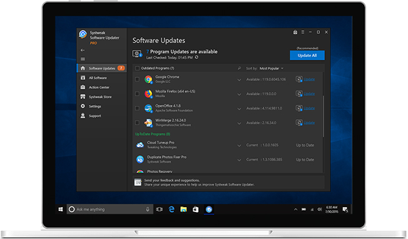Open the Sort by Most Popular dropdown
This screenshot has height=239, width=408.
(x=272, y=68)
